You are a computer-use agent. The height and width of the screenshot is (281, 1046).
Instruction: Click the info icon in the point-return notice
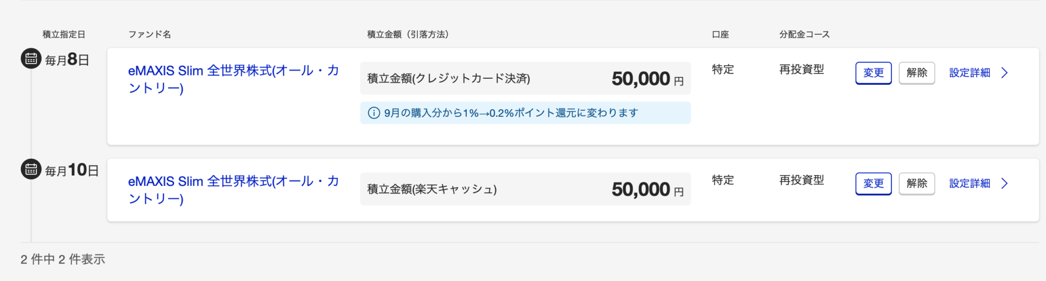coord(374,113)
